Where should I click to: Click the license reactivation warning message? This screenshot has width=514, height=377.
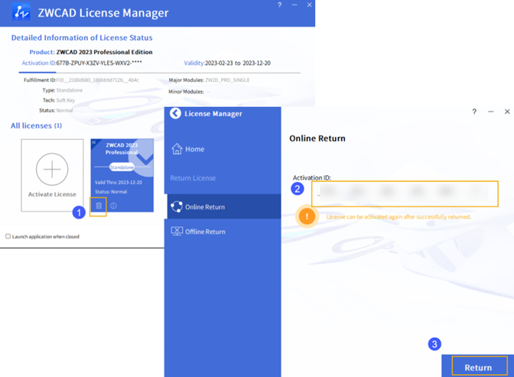click(399, 216)
